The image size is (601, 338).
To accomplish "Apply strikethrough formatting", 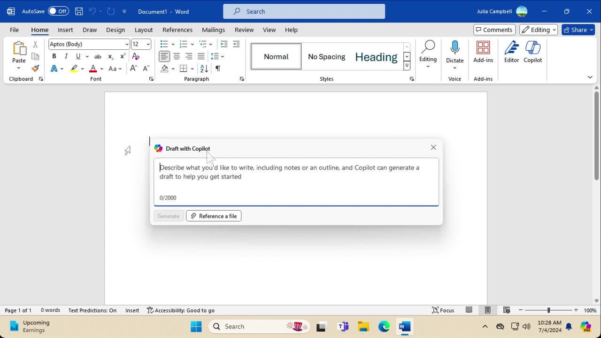I will point(98,56).
